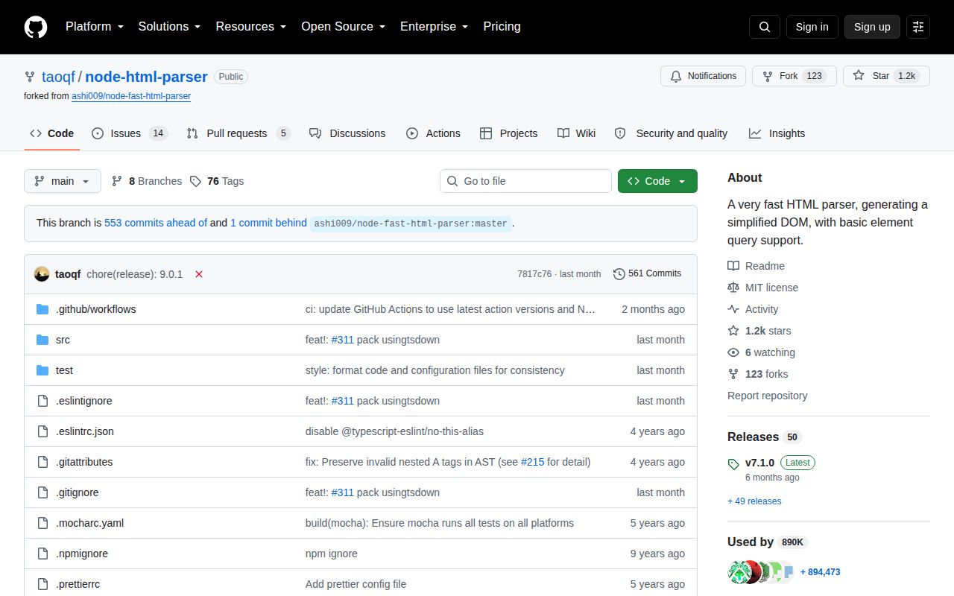The image size is (954, 596).
Task: Click the Fork button
Action: (795, 76)
